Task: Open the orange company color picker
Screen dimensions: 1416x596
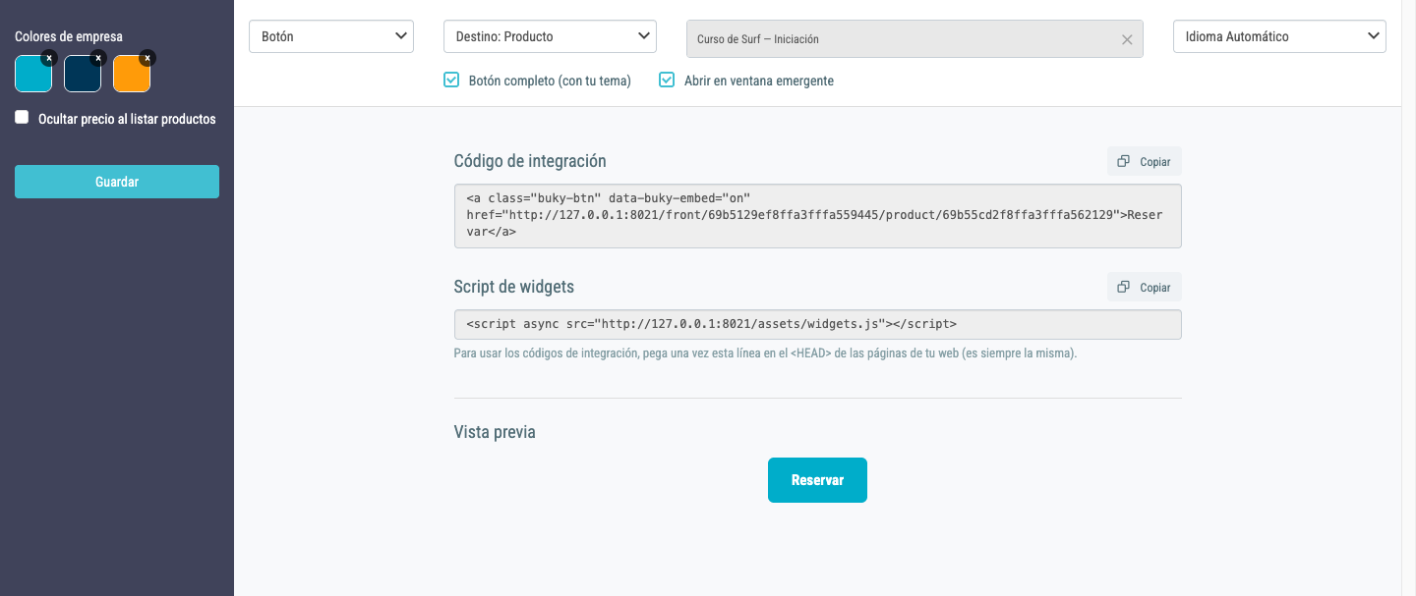Action: tap(131, 75)
